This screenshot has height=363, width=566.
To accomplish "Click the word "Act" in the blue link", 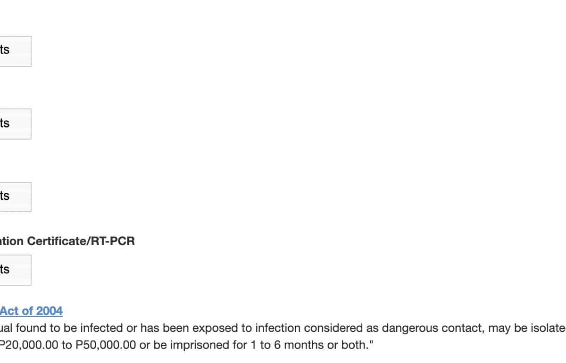I will [9, 311].
